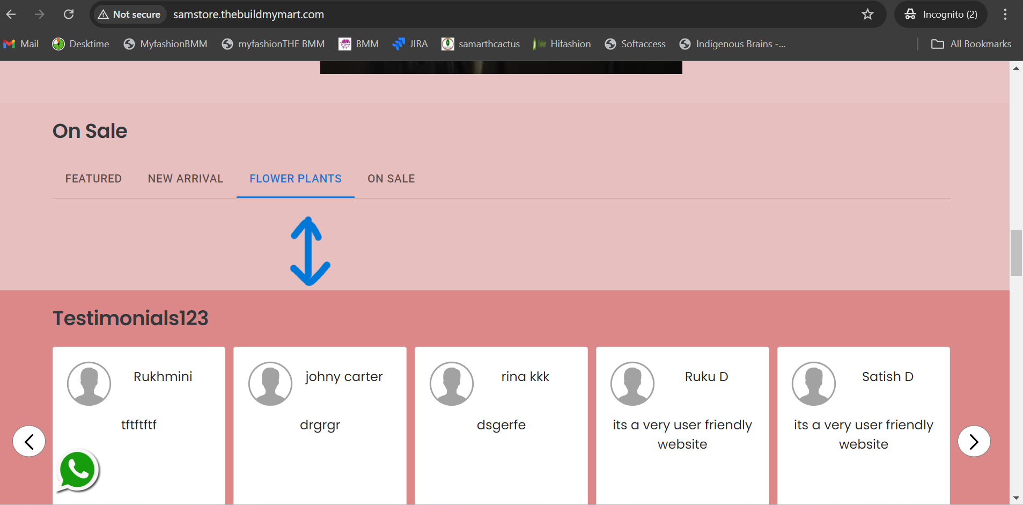Click the Testimonials123 heading
1023x505 pixels.
(130, 318)
